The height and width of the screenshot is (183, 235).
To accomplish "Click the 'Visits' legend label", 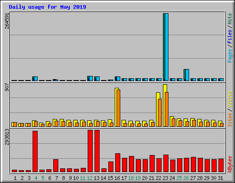I will pyautogui.click(x=230, y=99).
